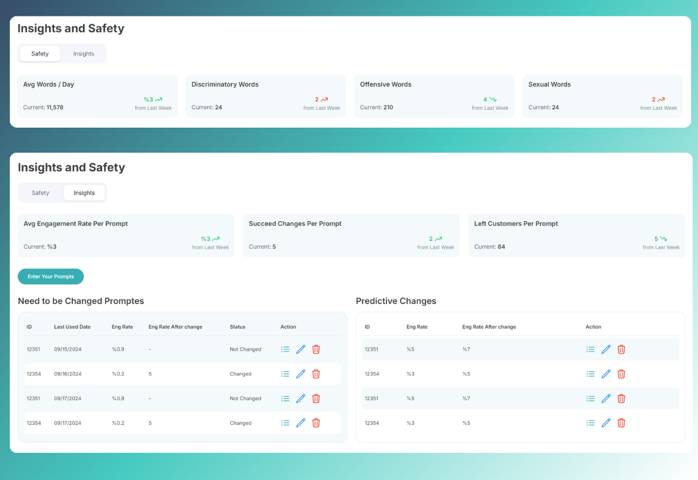Viewport: 698px width, 480px height.
Task: Switch to Safety tab in the lower panel
Action: [40, 193]
